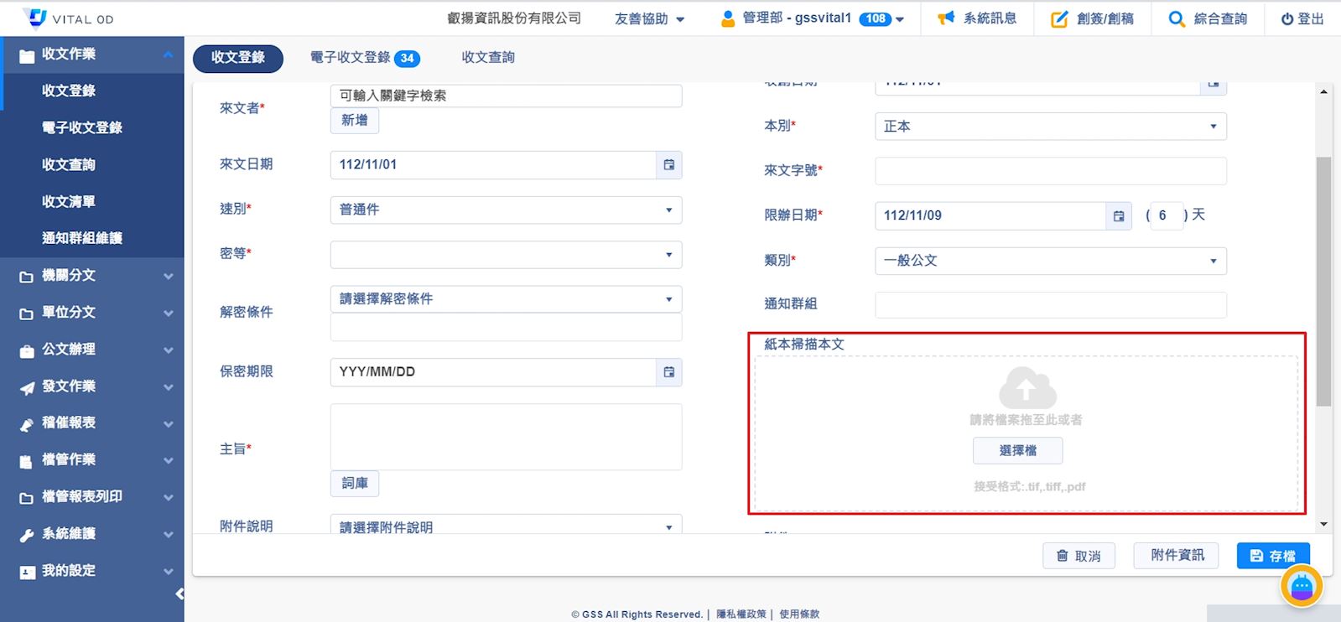Click the 創簽/創稿 edit icon
The image size is (1341, 622).
pyautogui.click(x=1059, y=18)
